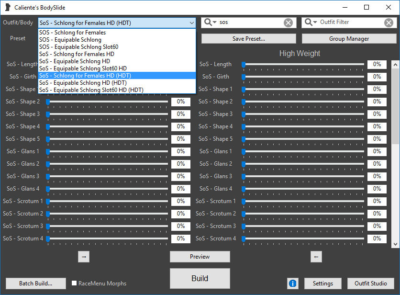Viewport: 400px width, 295px height.
Task: Open the Outfit Filter magnifier menu
Action: tap(311, 22)
